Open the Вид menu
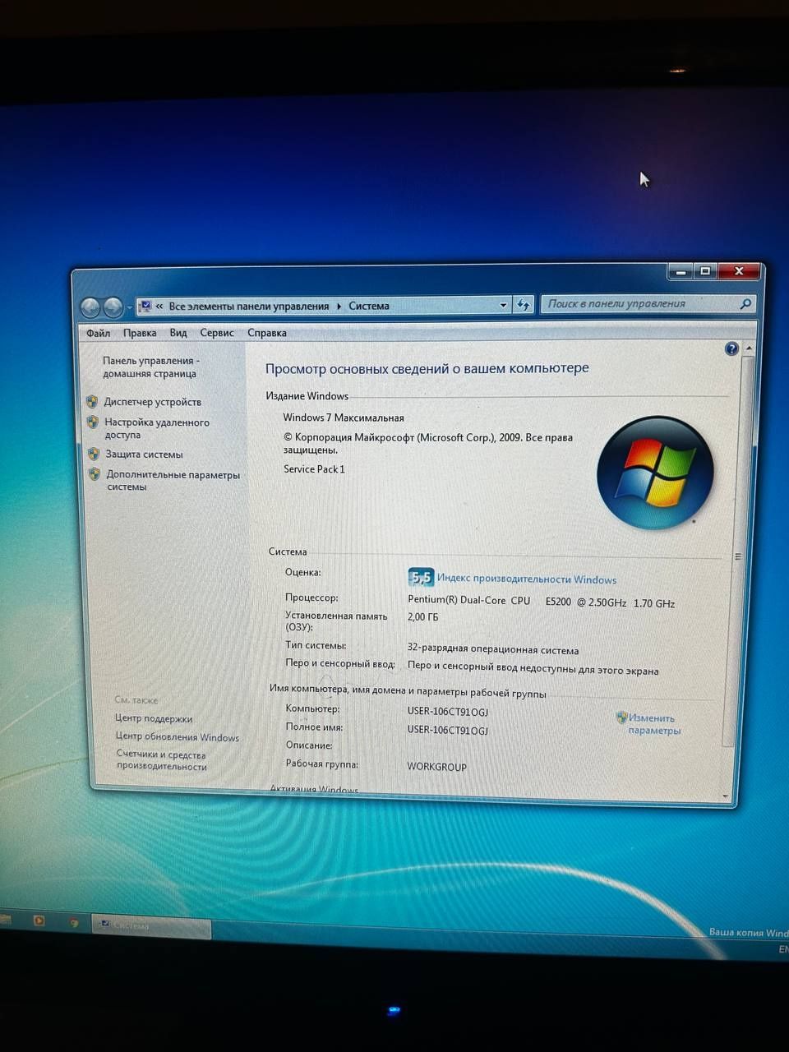Screen dimensions: 789x1052 tap(178, 333)
